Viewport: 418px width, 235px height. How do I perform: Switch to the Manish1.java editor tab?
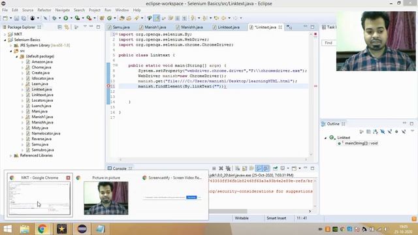click(153, 27)
